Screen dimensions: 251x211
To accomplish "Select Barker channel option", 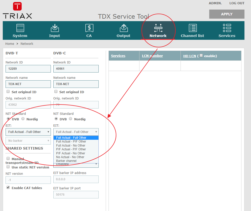I will [x=76, y=161].
